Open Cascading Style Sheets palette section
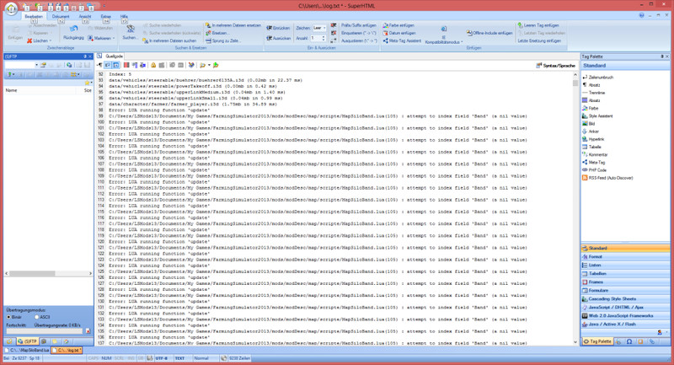 pos(625,298)
